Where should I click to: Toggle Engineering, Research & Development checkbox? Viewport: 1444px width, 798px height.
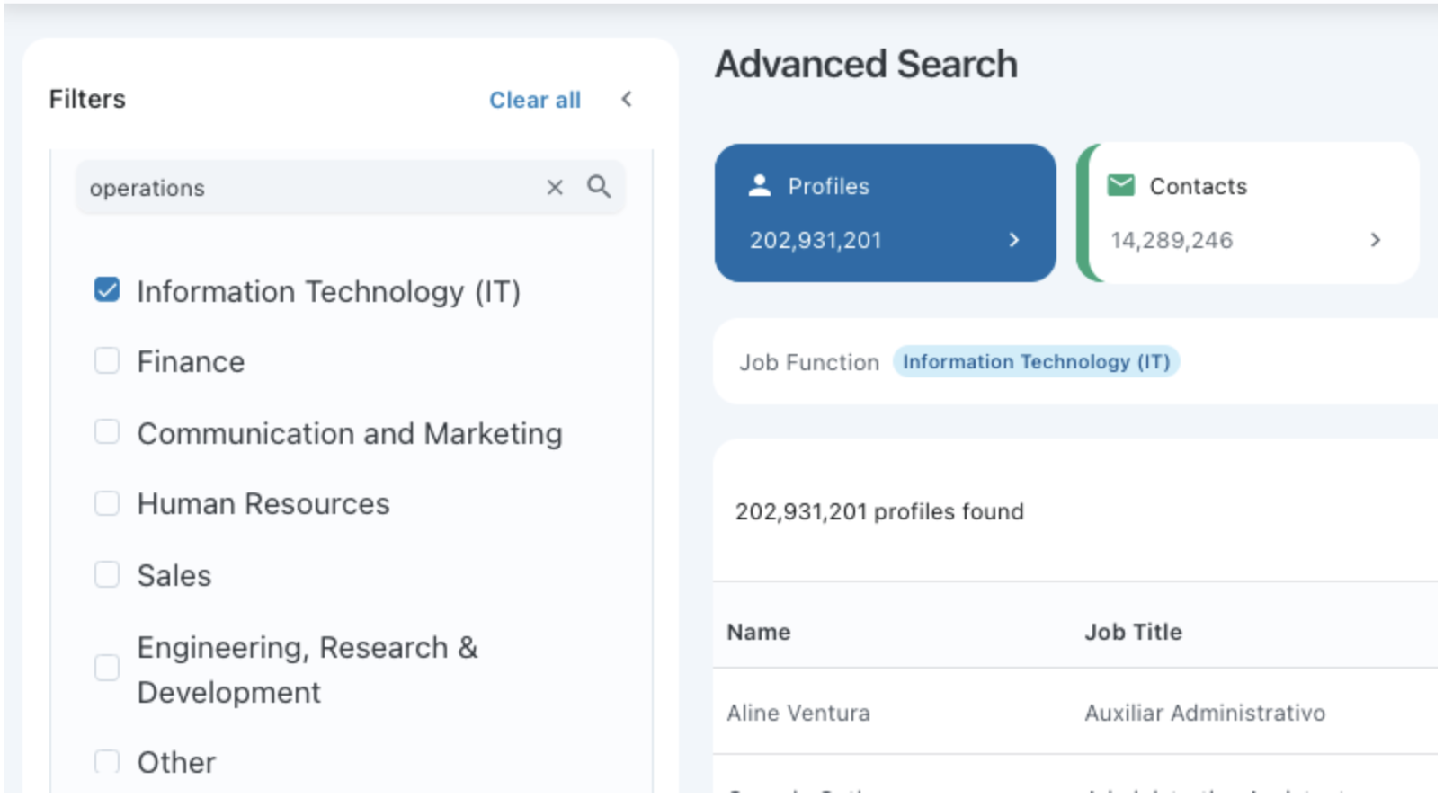pos(107,668)
